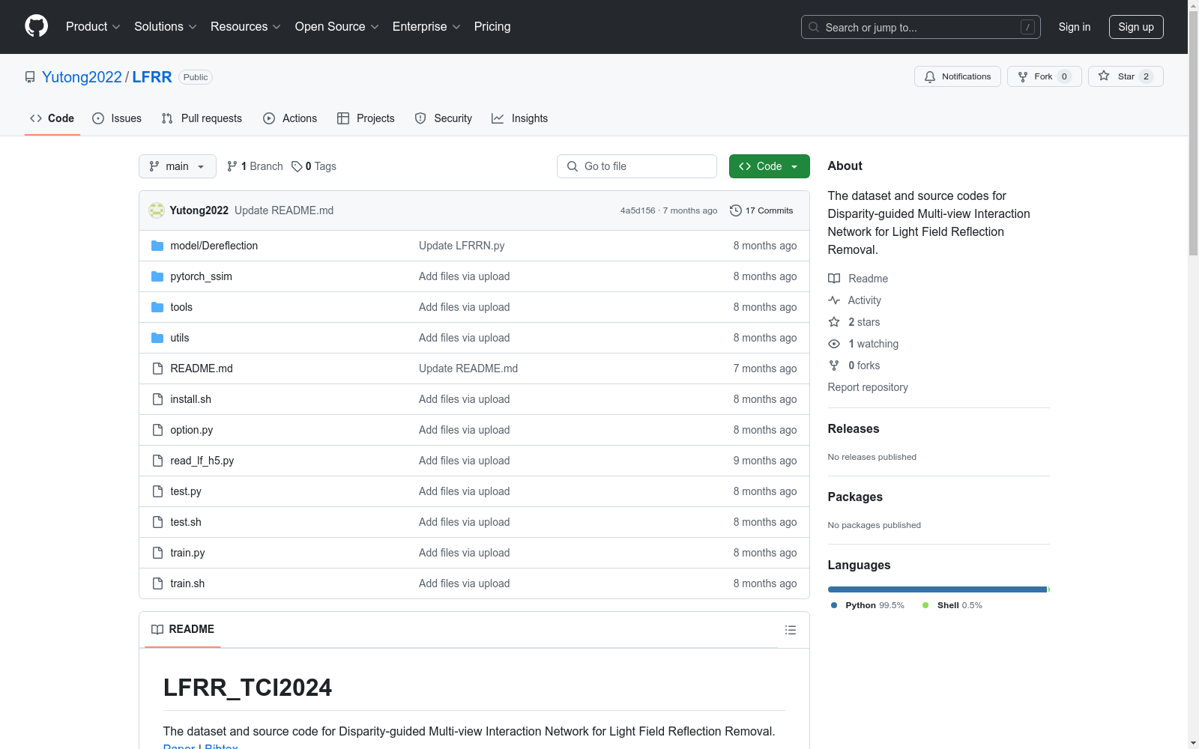The height and width of the screenshot is (749, 1199).
Task: Click the Python blue language dot
Action: click(x=834, y=605)
